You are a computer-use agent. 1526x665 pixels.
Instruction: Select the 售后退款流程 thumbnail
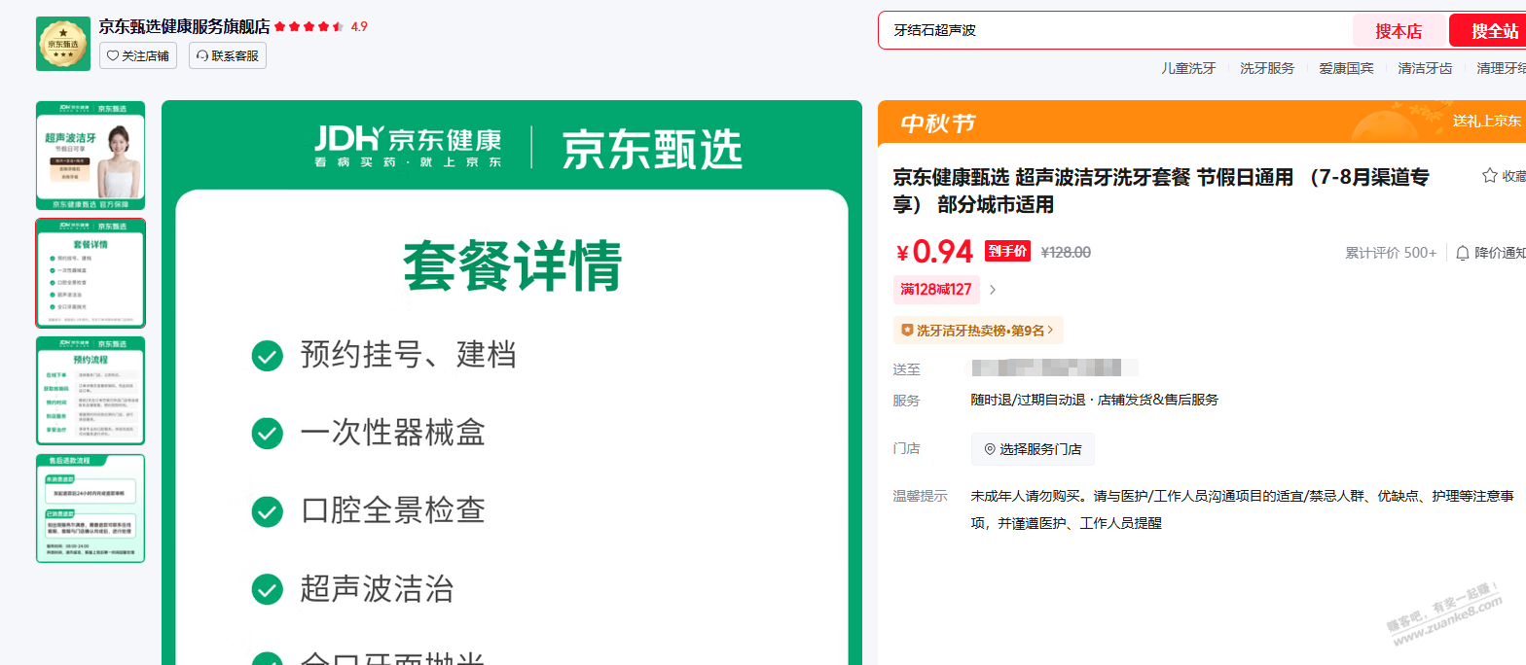click(x=91, y=508)
